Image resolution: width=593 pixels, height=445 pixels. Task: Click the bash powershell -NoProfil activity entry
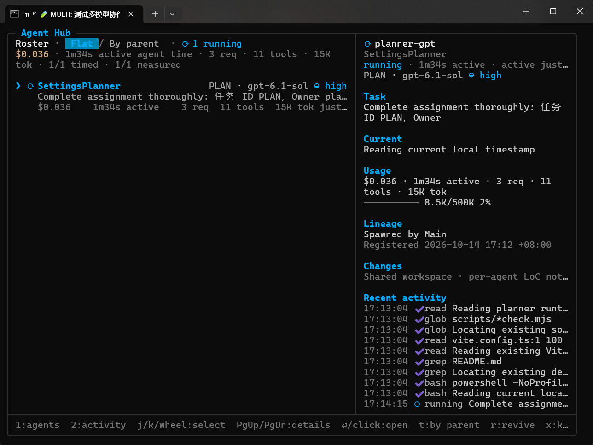click(x=466, y=382)
